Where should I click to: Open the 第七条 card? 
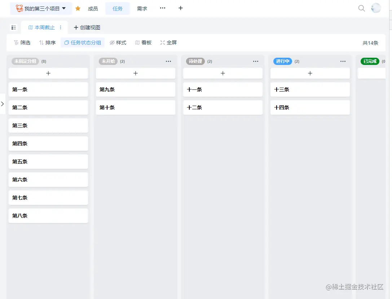pyautogui.click(x=48, y=198)
